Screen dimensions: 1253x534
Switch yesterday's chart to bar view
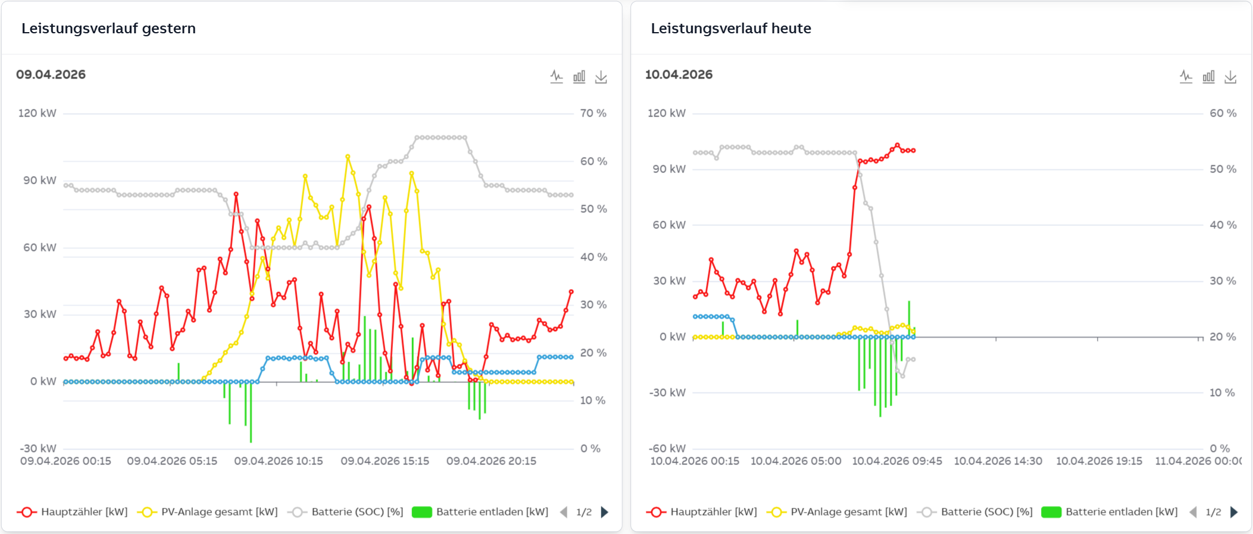[x=579, y=77]
